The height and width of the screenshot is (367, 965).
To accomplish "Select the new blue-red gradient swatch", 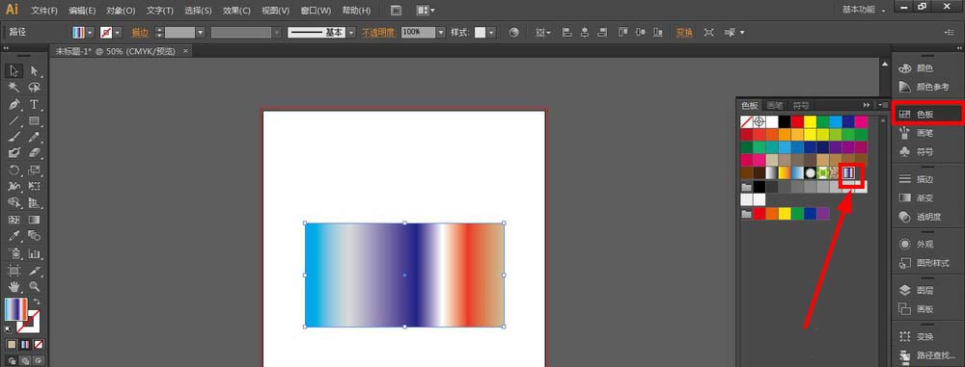I will tap(848, 173).
